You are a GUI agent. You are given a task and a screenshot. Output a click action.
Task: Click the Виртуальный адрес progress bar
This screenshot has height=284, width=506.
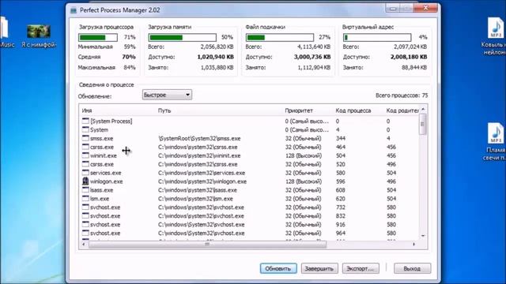tap(377, 37)
